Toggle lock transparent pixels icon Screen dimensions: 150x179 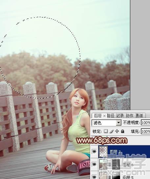click(x=106, y=131)
